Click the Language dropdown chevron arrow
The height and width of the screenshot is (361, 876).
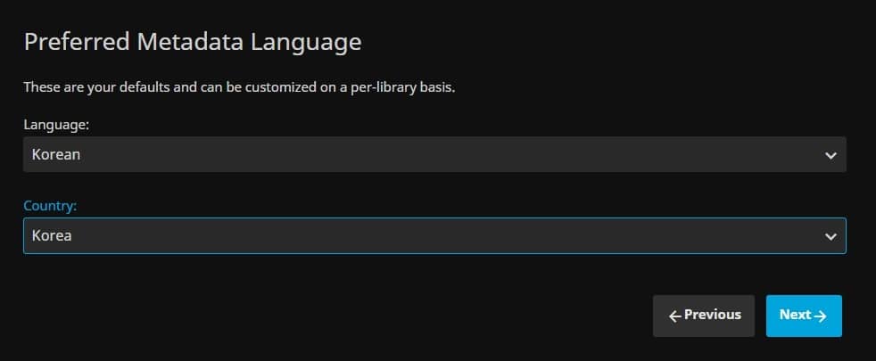831,155
